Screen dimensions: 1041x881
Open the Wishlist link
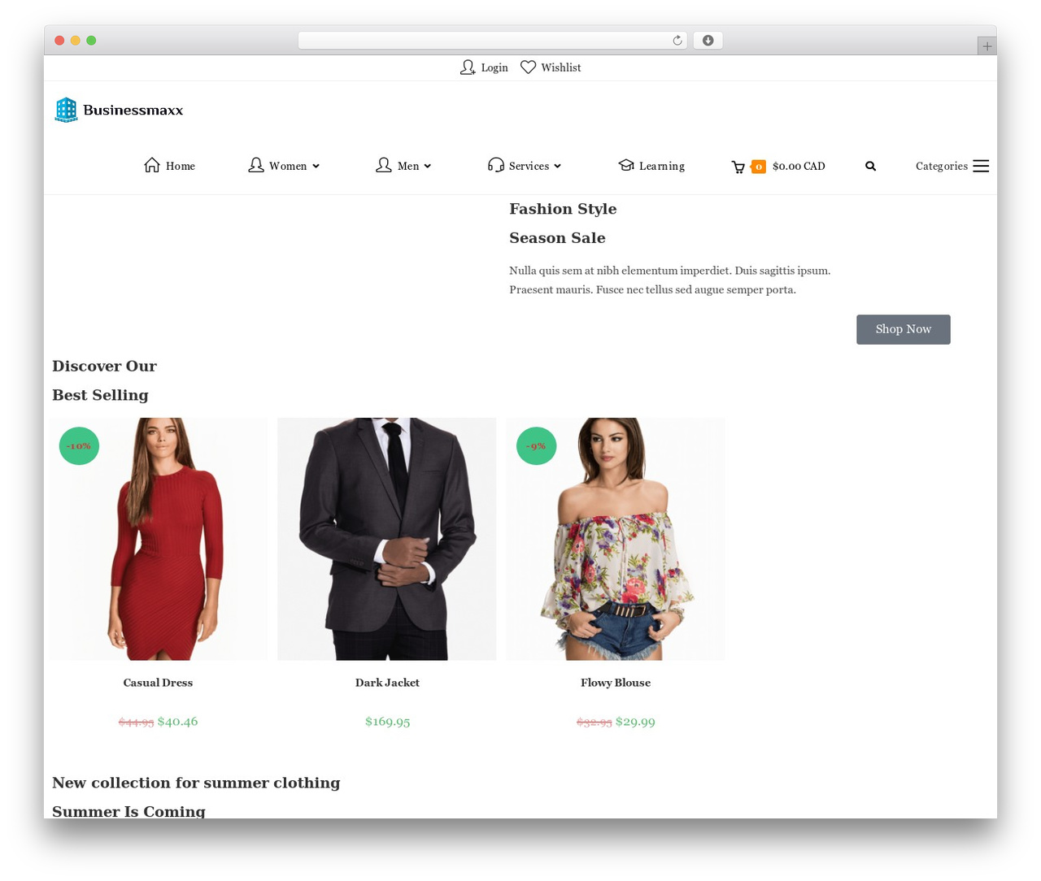(560, 67)
